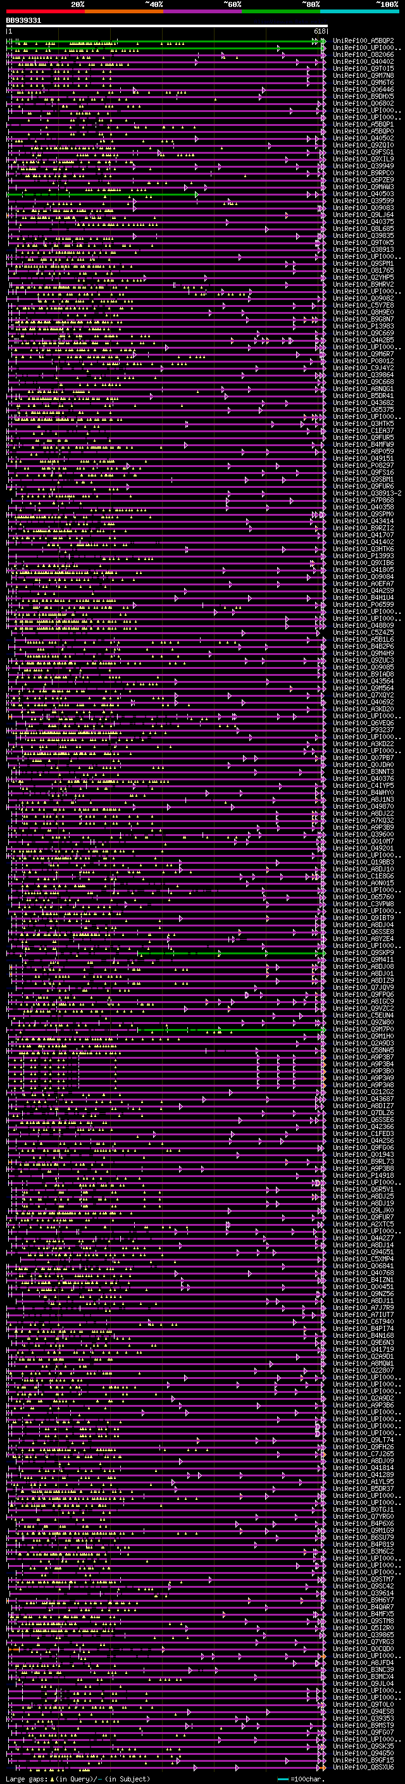Select hit label UniRef100_Q9SKP9
The image size is (405, 1784).
point(363,952)
